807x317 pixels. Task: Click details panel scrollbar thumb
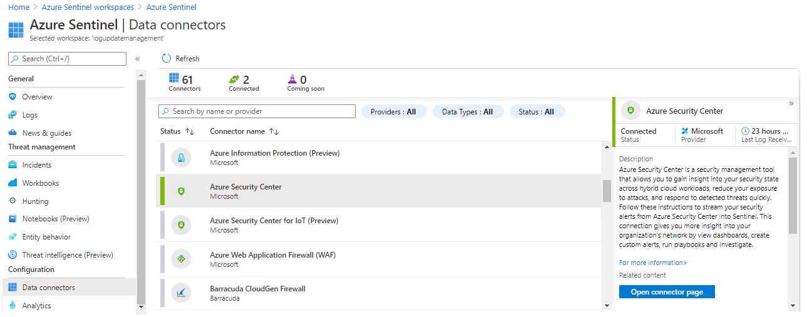click(x=793, y=195)
